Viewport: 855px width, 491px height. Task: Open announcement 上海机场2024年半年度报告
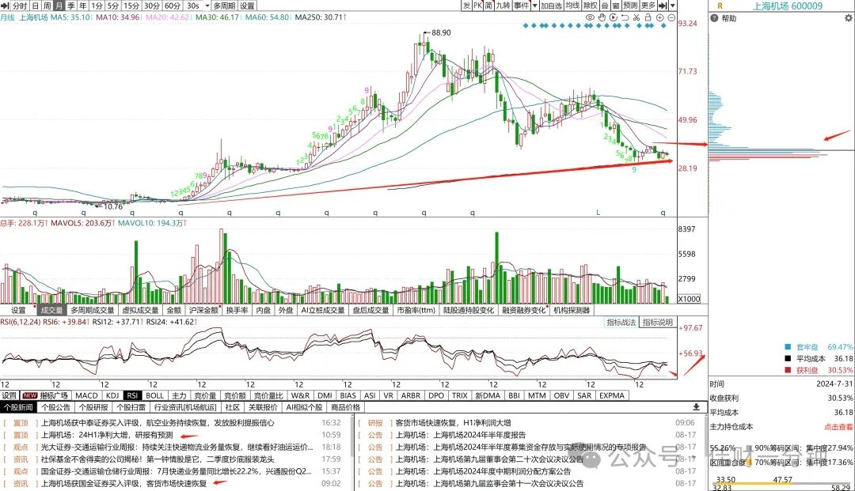461,435
